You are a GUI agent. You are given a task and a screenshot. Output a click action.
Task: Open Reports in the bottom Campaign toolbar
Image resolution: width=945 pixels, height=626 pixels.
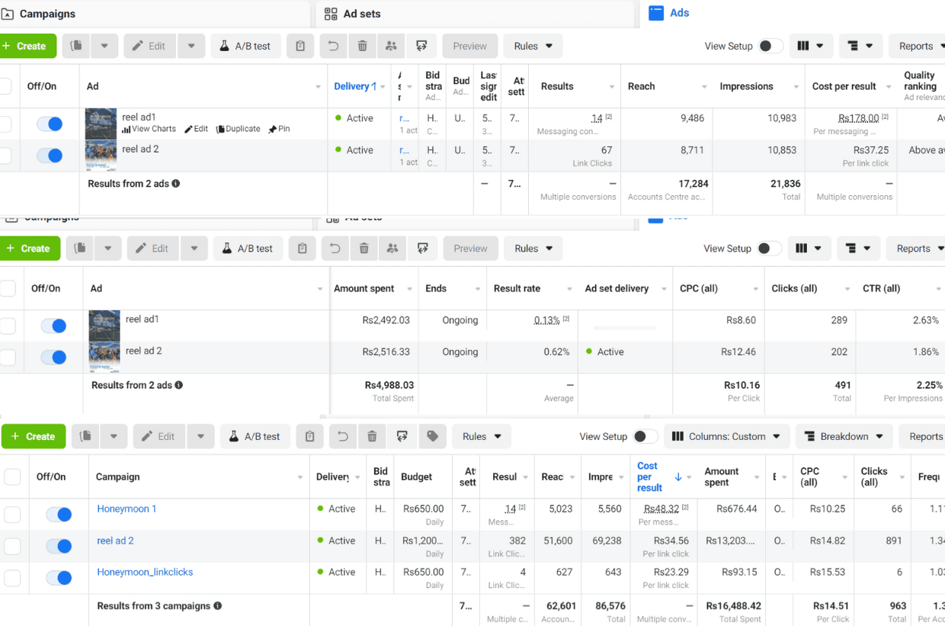(x=922, y=436)
